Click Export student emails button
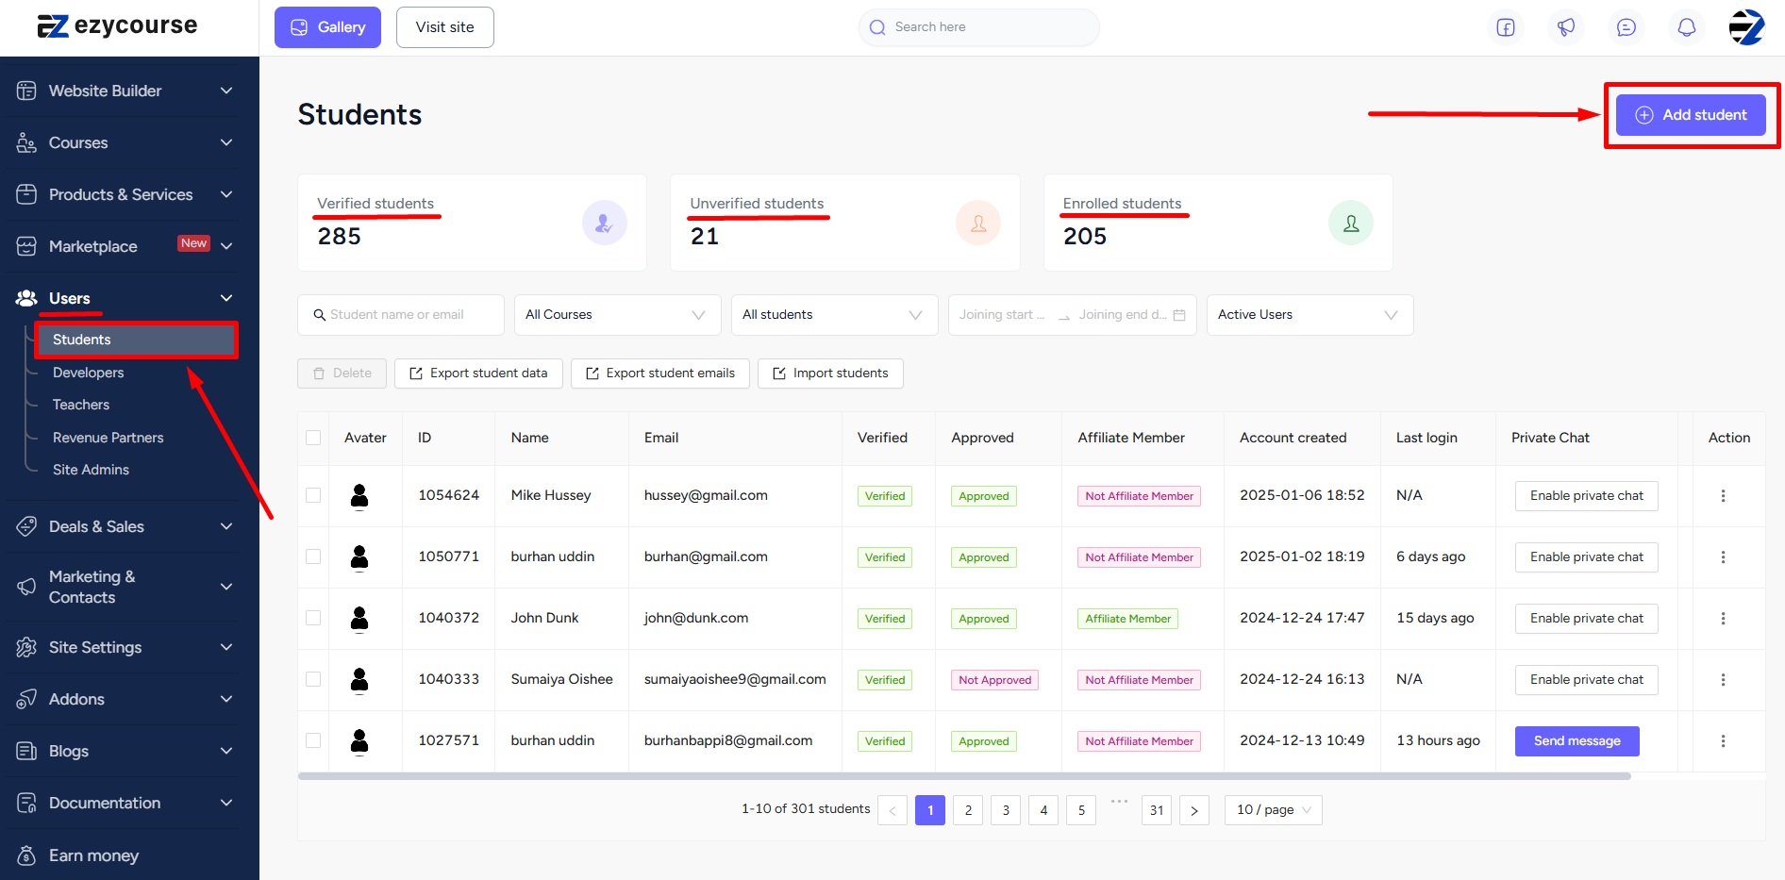This screenshot has width=1785, height=880. (660, 374)
